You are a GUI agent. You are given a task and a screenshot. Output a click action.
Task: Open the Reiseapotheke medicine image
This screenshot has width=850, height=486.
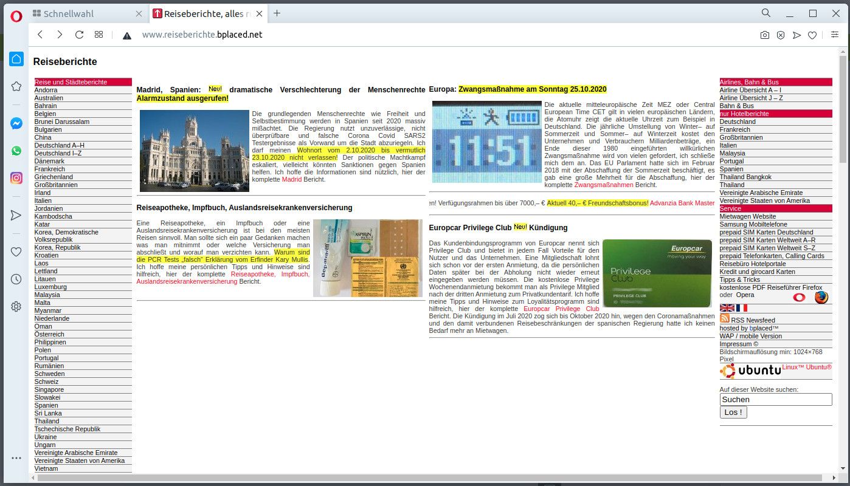pyautogui.click(x=368, y=258)
